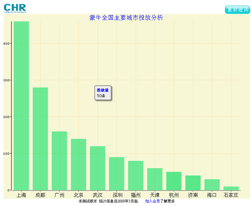251x206 pixels.
Task: Click the chart title 蒙牛全国主要城市投放分析
Action: tap(126, 18)
